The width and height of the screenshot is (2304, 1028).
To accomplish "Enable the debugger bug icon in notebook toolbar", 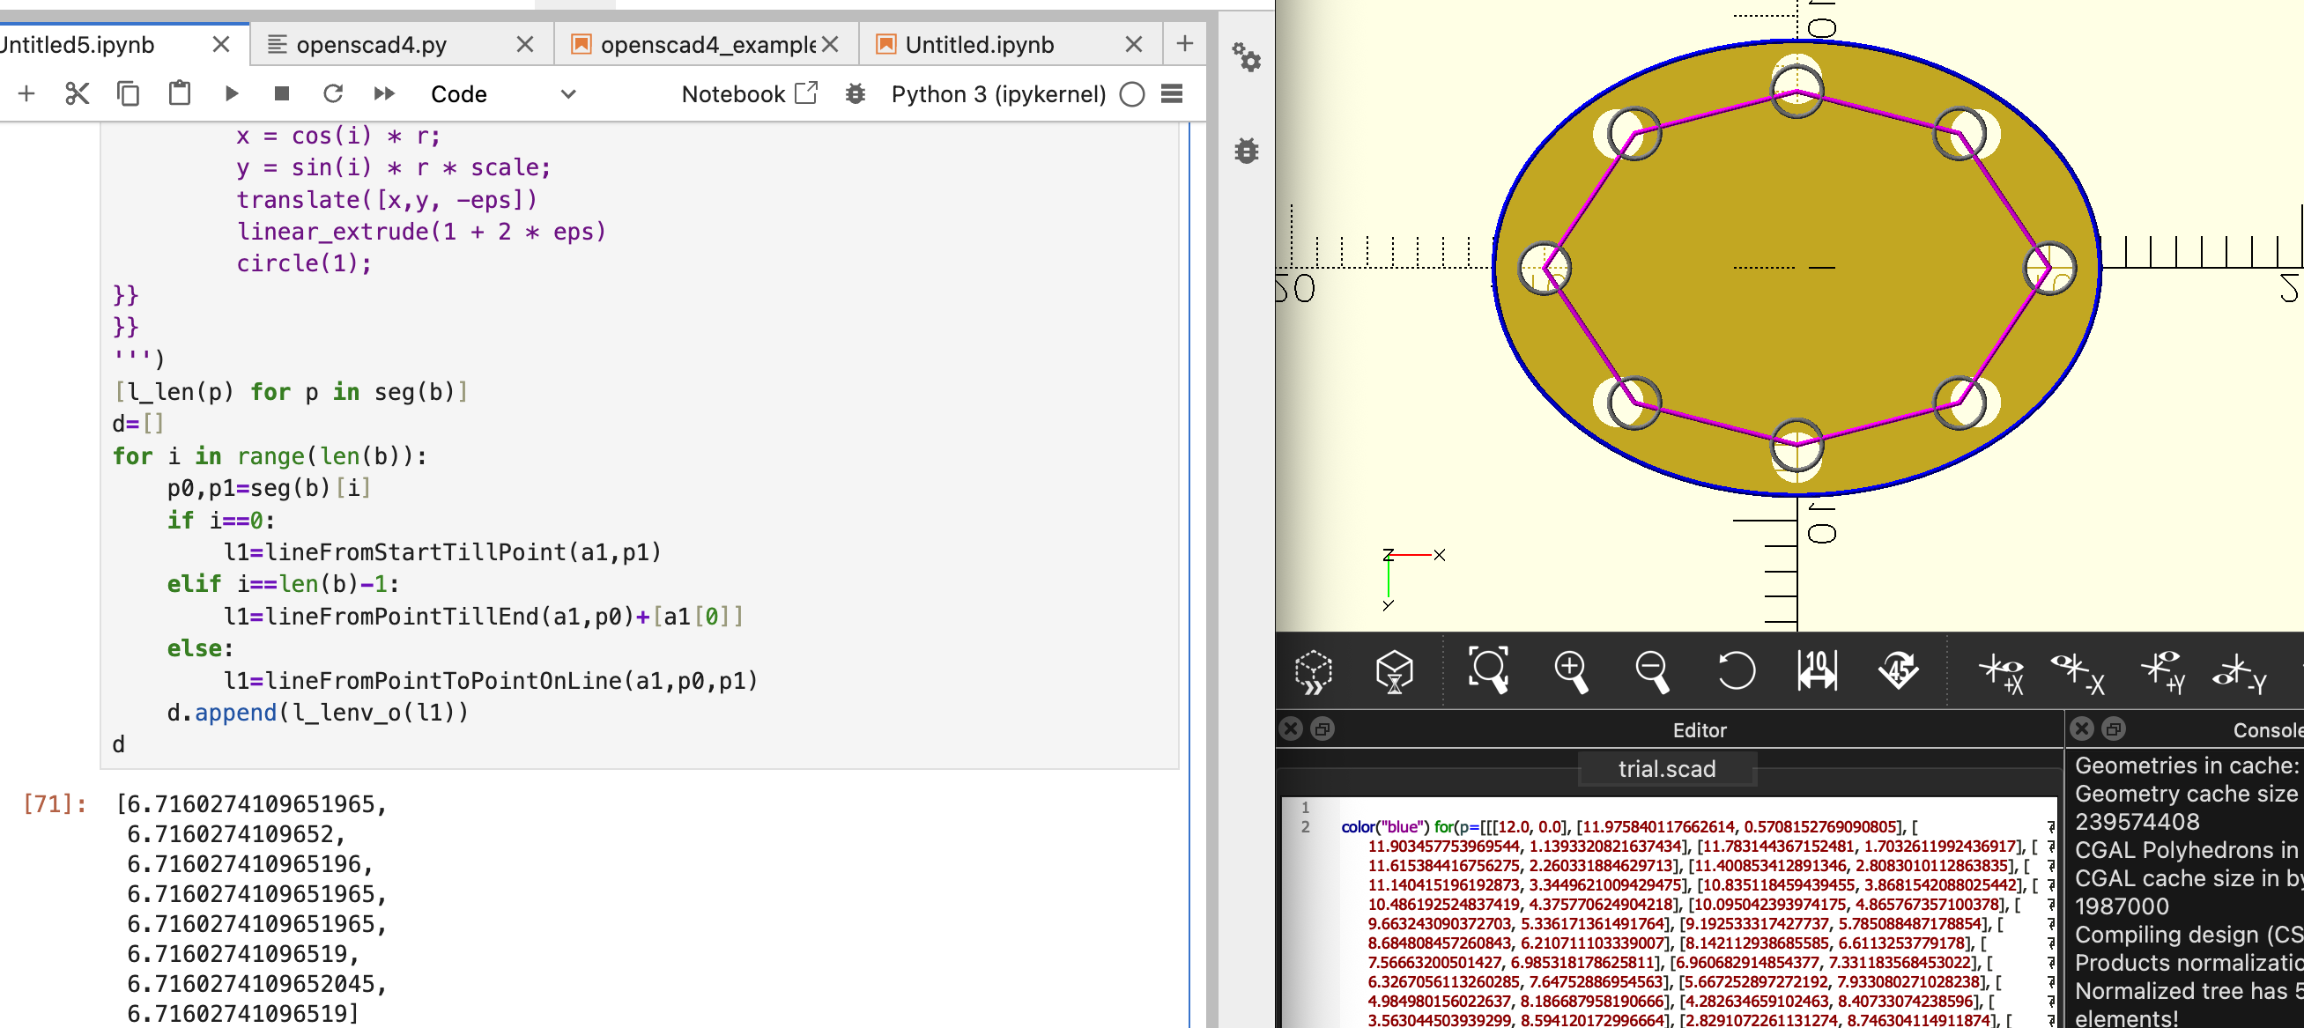I will [x=855, y=94].
